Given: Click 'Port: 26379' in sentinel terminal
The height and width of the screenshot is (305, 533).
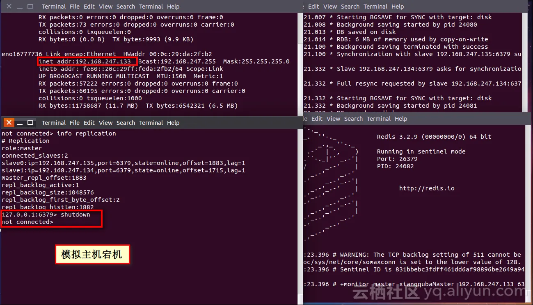Looking at the screenshot, I should tap(397, 159).
